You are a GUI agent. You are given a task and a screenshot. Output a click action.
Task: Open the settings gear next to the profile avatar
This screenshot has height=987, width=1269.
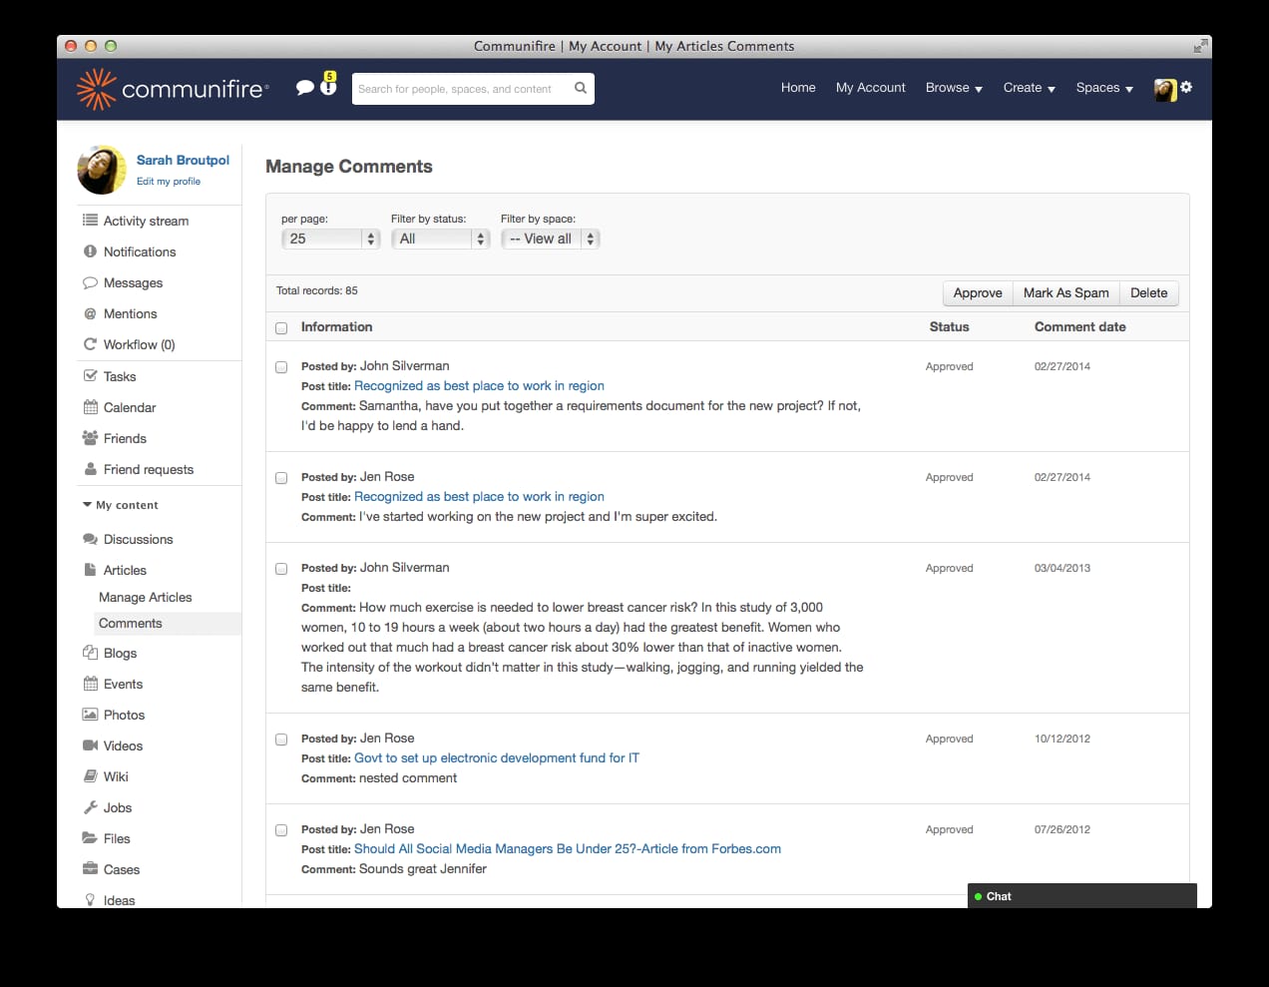1186,87
